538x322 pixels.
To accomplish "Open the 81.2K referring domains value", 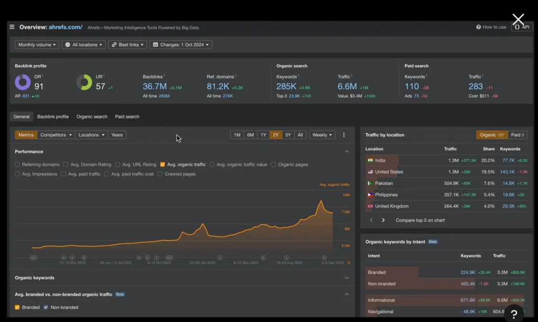I will click(218, 87).
